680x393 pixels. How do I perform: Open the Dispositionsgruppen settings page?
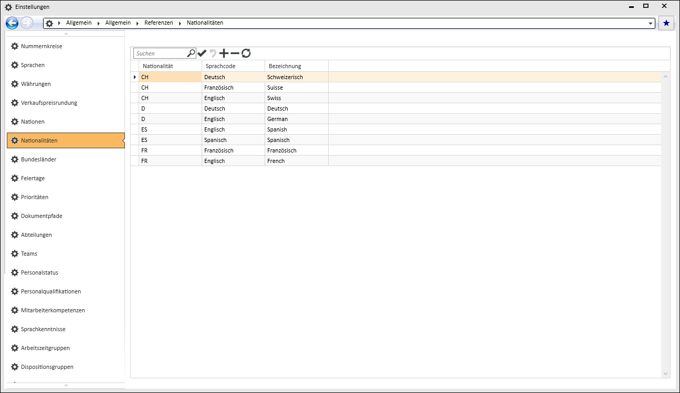pyautogui.click(x=66, y=367)
